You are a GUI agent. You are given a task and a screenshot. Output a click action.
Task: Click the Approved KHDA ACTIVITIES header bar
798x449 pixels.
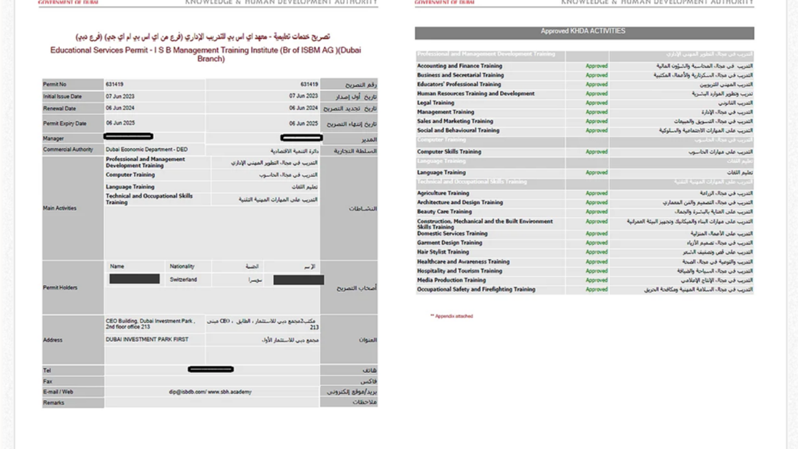click(x=584, y=32)
